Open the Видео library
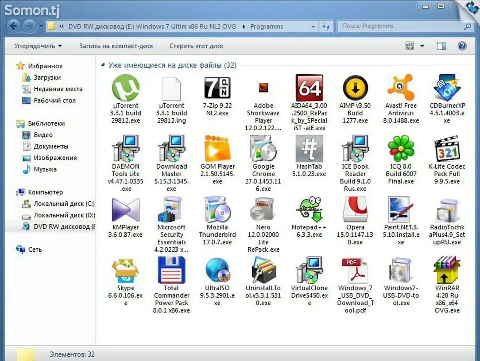The width and height of the screenshot is (480, 361). tap(43, 135)
